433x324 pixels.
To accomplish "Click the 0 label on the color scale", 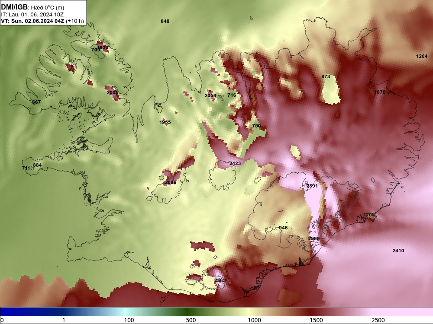I will 3,320.
